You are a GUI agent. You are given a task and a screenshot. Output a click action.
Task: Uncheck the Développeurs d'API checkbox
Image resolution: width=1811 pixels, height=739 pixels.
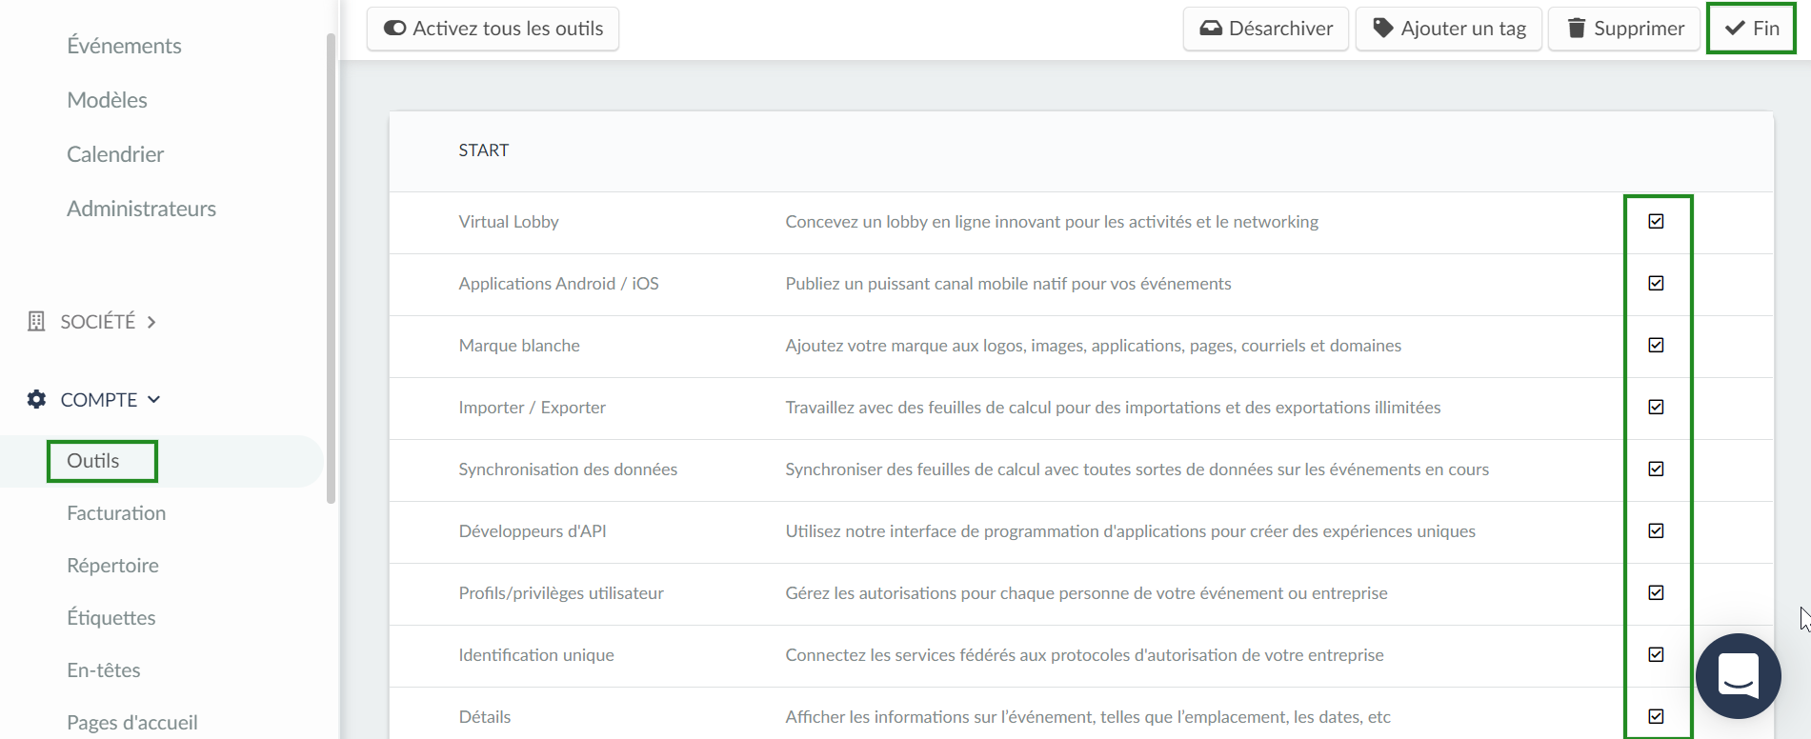1656,530
